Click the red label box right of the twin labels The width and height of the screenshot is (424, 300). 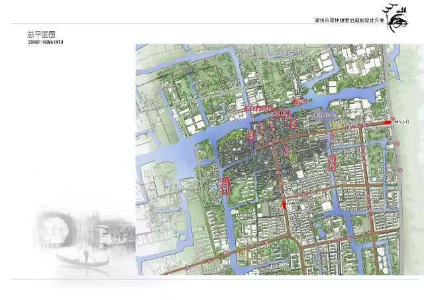282,113
